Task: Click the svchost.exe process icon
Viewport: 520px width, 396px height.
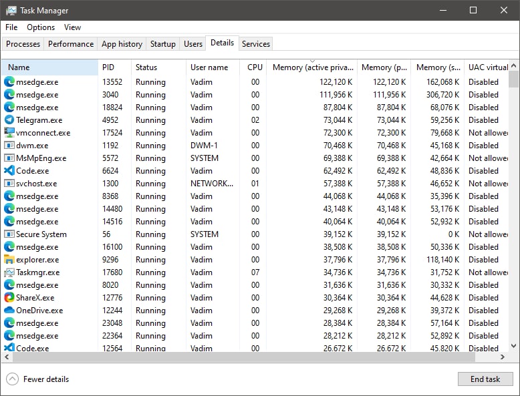Action: point(9,184)
